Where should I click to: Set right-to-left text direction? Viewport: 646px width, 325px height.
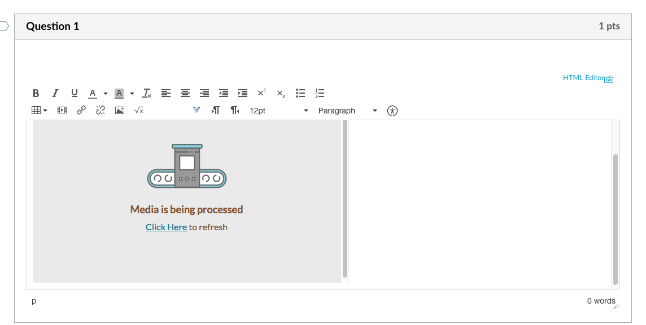point(235,111)
